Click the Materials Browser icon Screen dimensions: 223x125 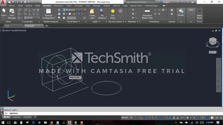coord(133,10)
